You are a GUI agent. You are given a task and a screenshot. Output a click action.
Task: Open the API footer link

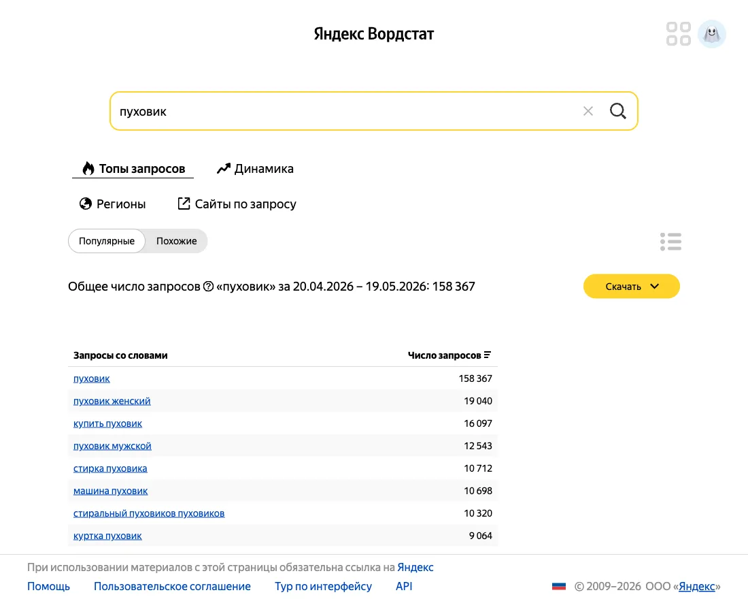(403, 587)
